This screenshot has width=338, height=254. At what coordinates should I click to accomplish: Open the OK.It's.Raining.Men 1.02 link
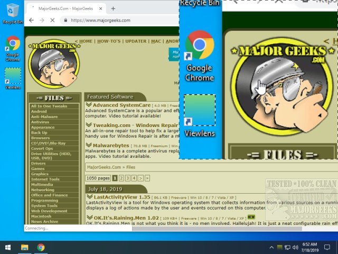(126, 217)
